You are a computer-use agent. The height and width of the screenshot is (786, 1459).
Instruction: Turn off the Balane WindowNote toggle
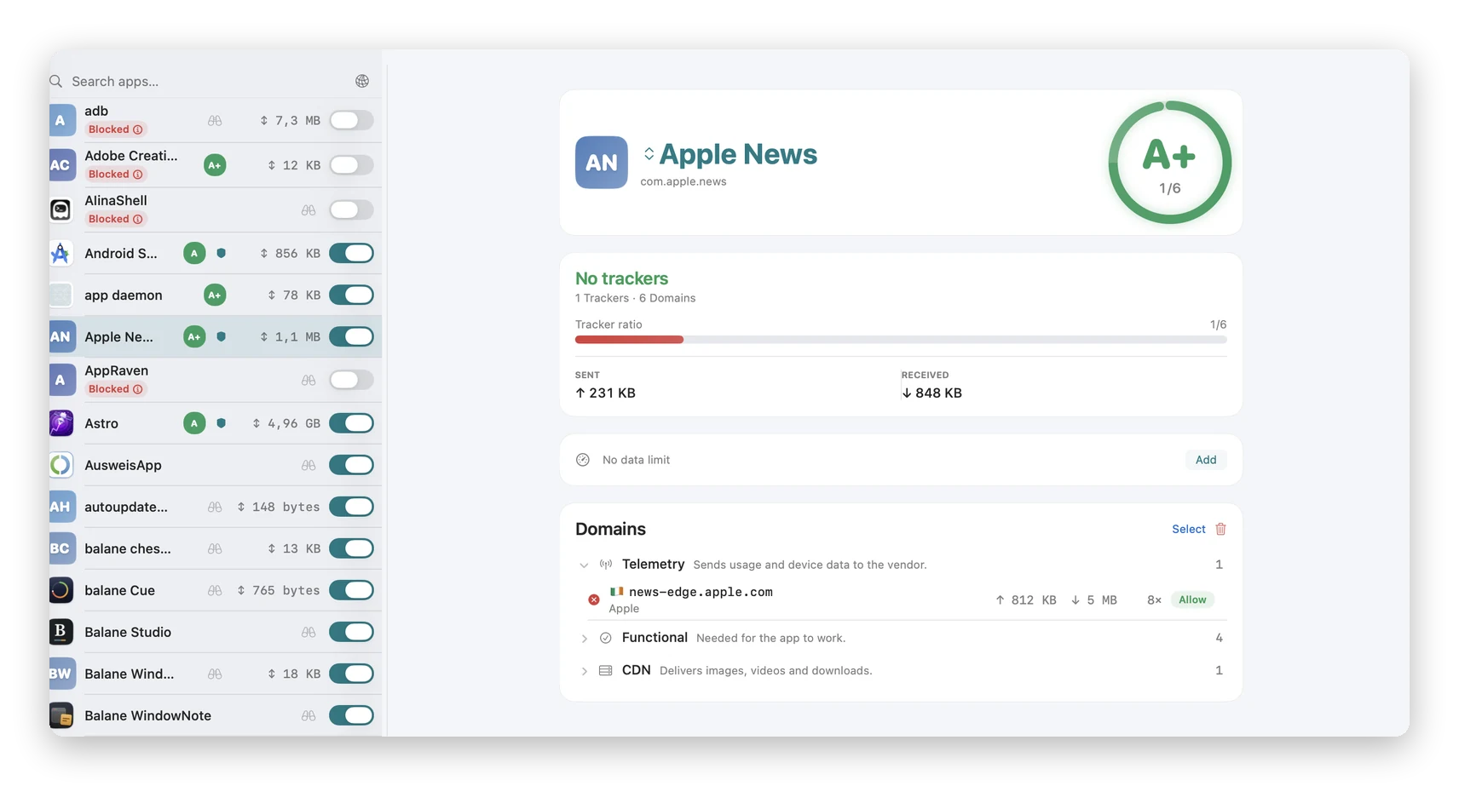click(x=351, y=715)
